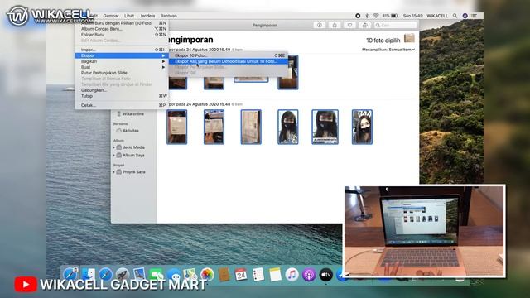Viewport: 530px width, 298px height.
Task: Select Album Cerdas Baru… menu item
Action: tap(122, 29)
